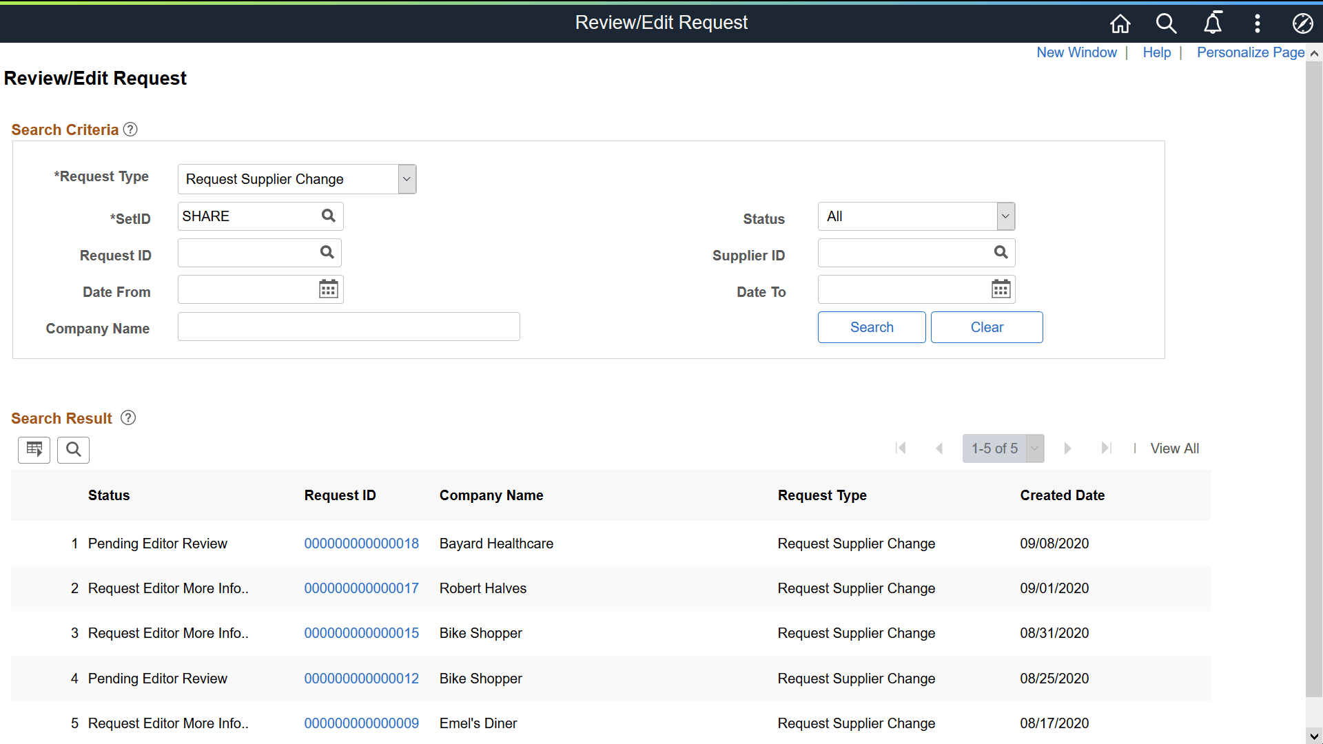Viewport: 1323px width, 744px height.
Task: Click the Company Name input field
Action: pyautogui.click(x=348, y=326)
